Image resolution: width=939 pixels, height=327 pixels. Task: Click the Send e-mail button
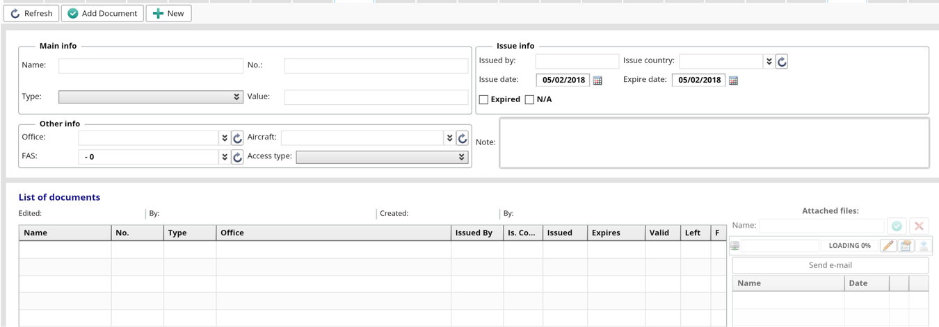pyautogui.click(x=830, y=265)
